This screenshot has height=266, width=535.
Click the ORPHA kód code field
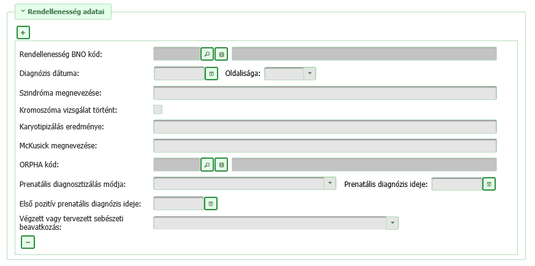tap(176, 165)
